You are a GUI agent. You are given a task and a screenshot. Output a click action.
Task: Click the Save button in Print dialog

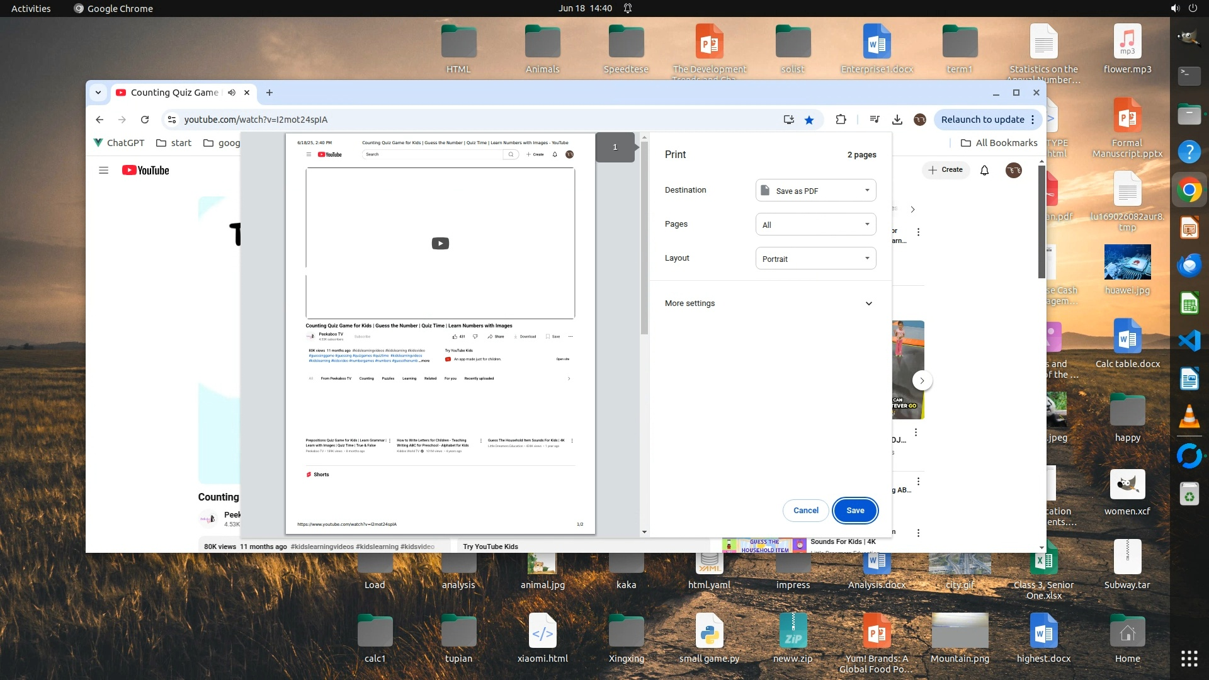855,511
